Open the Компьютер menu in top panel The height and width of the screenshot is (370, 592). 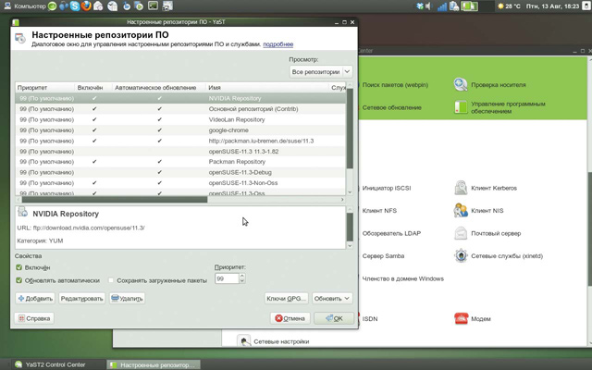pos(25,6)
